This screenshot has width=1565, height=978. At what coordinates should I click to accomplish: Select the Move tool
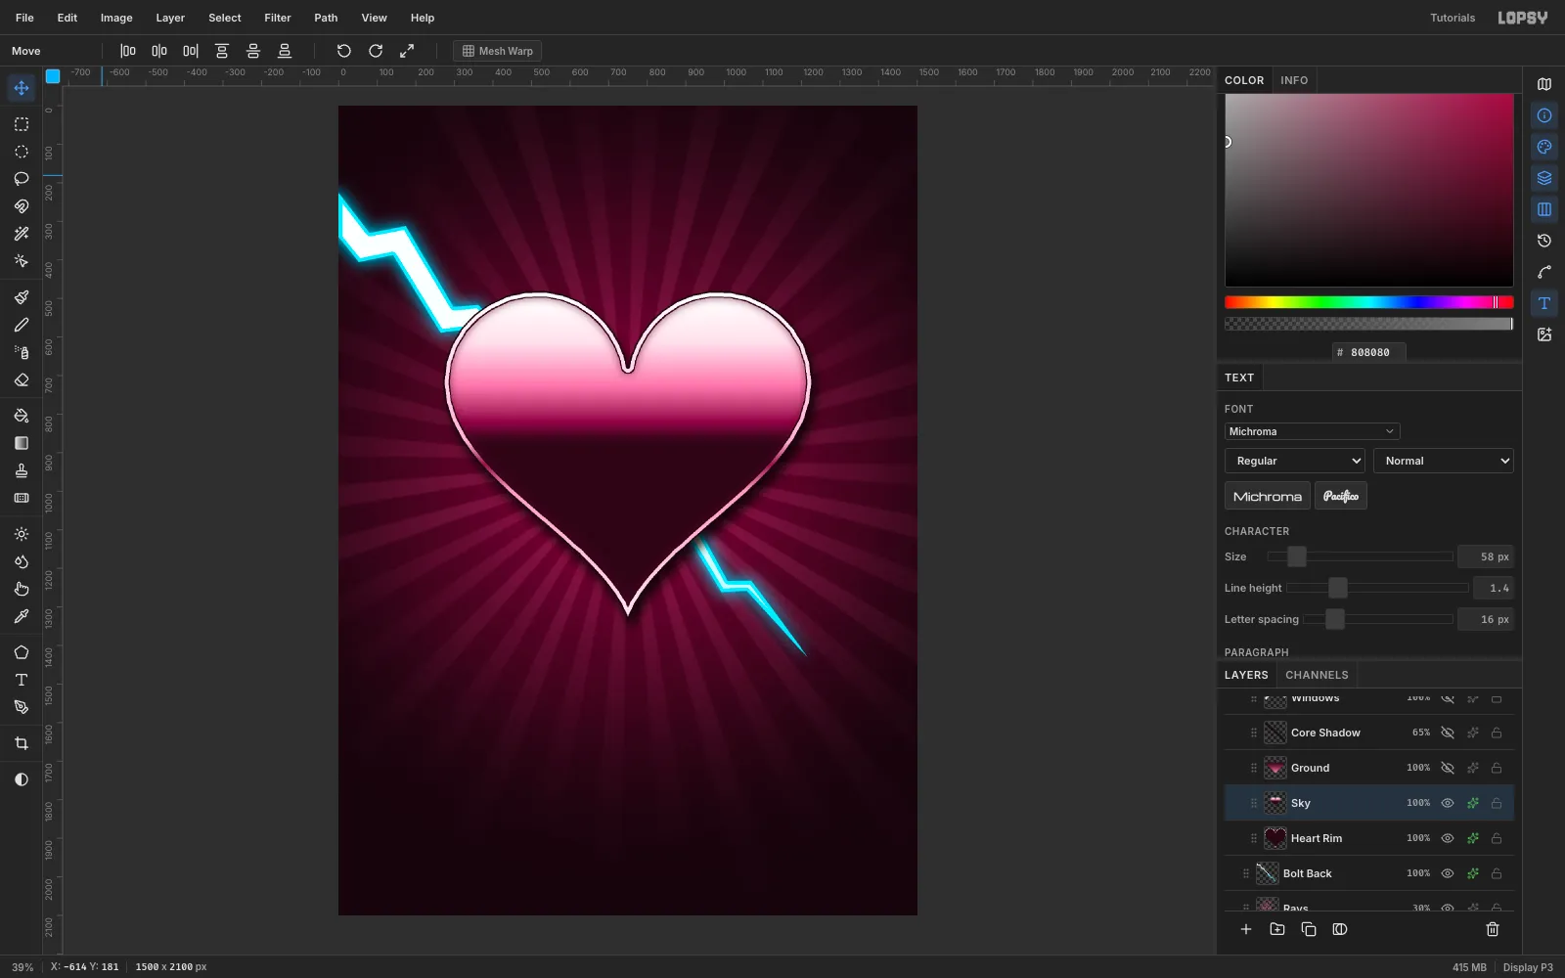[22, 88]
